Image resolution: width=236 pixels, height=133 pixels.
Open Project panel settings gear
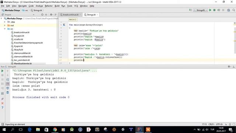point(51,15)
